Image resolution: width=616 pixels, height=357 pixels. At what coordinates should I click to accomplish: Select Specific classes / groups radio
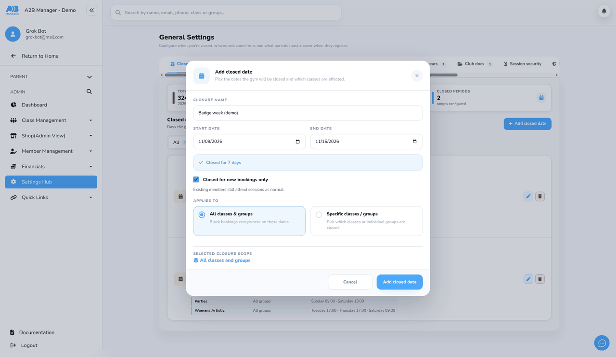(x=319, y=215)
